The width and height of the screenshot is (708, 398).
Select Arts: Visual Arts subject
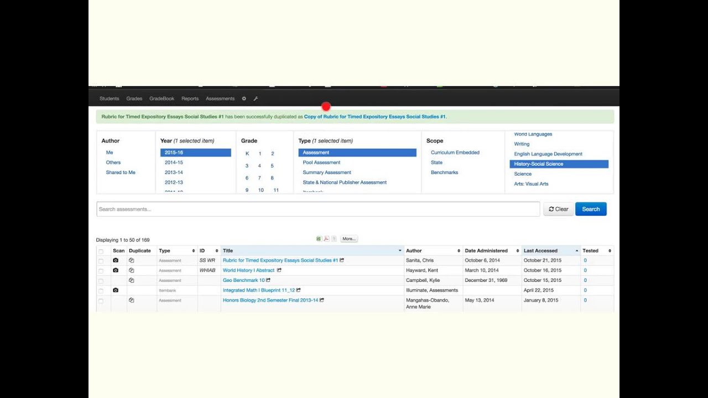(x=531, y=184)
